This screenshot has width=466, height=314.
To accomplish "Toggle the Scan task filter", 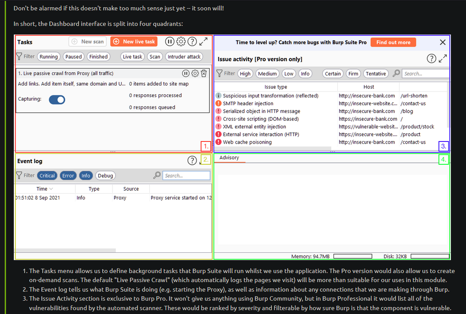I will pyautogui.click(x=155, y=57).
